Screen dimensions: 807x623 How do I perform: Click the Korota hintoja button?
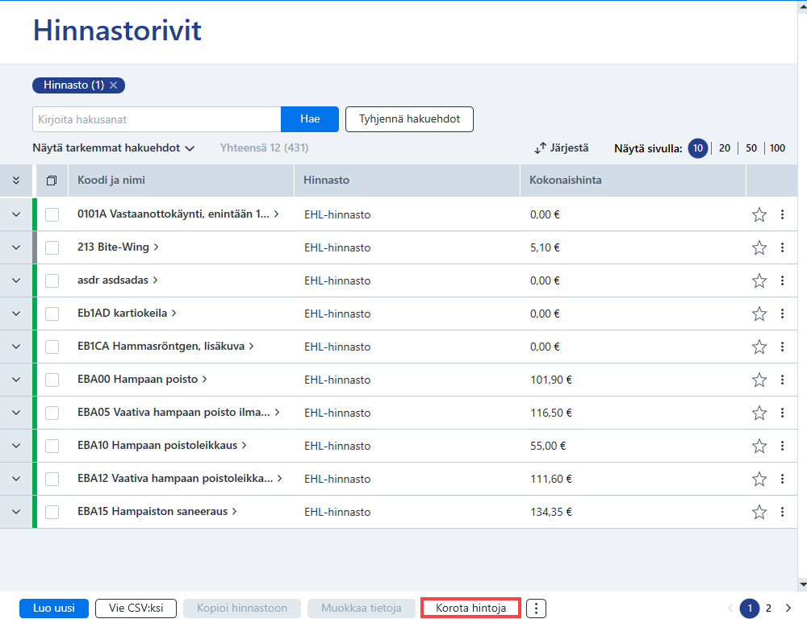pos(471,608)
